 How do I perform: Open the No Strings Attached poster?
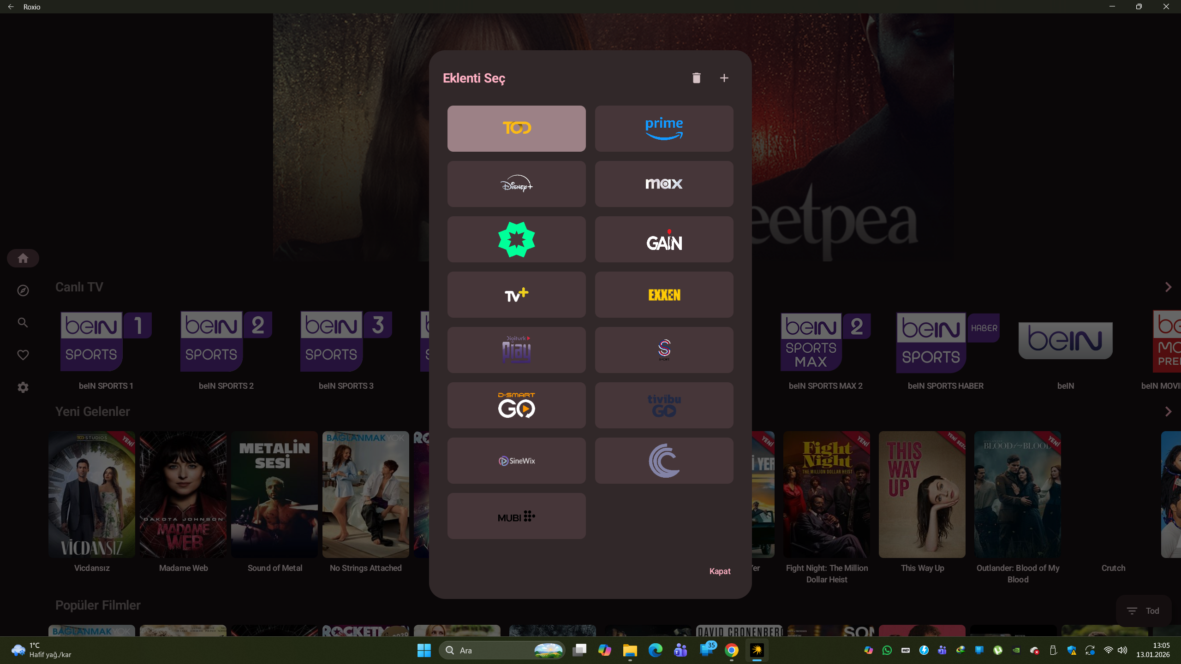(x=366, y=494)
